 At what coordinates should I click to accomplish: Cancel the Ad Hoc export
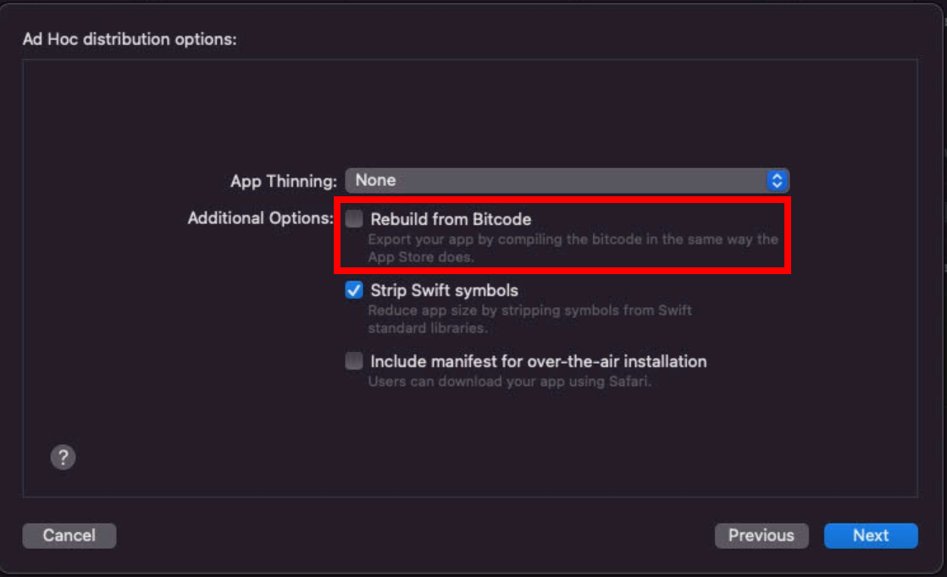point(69,536)
